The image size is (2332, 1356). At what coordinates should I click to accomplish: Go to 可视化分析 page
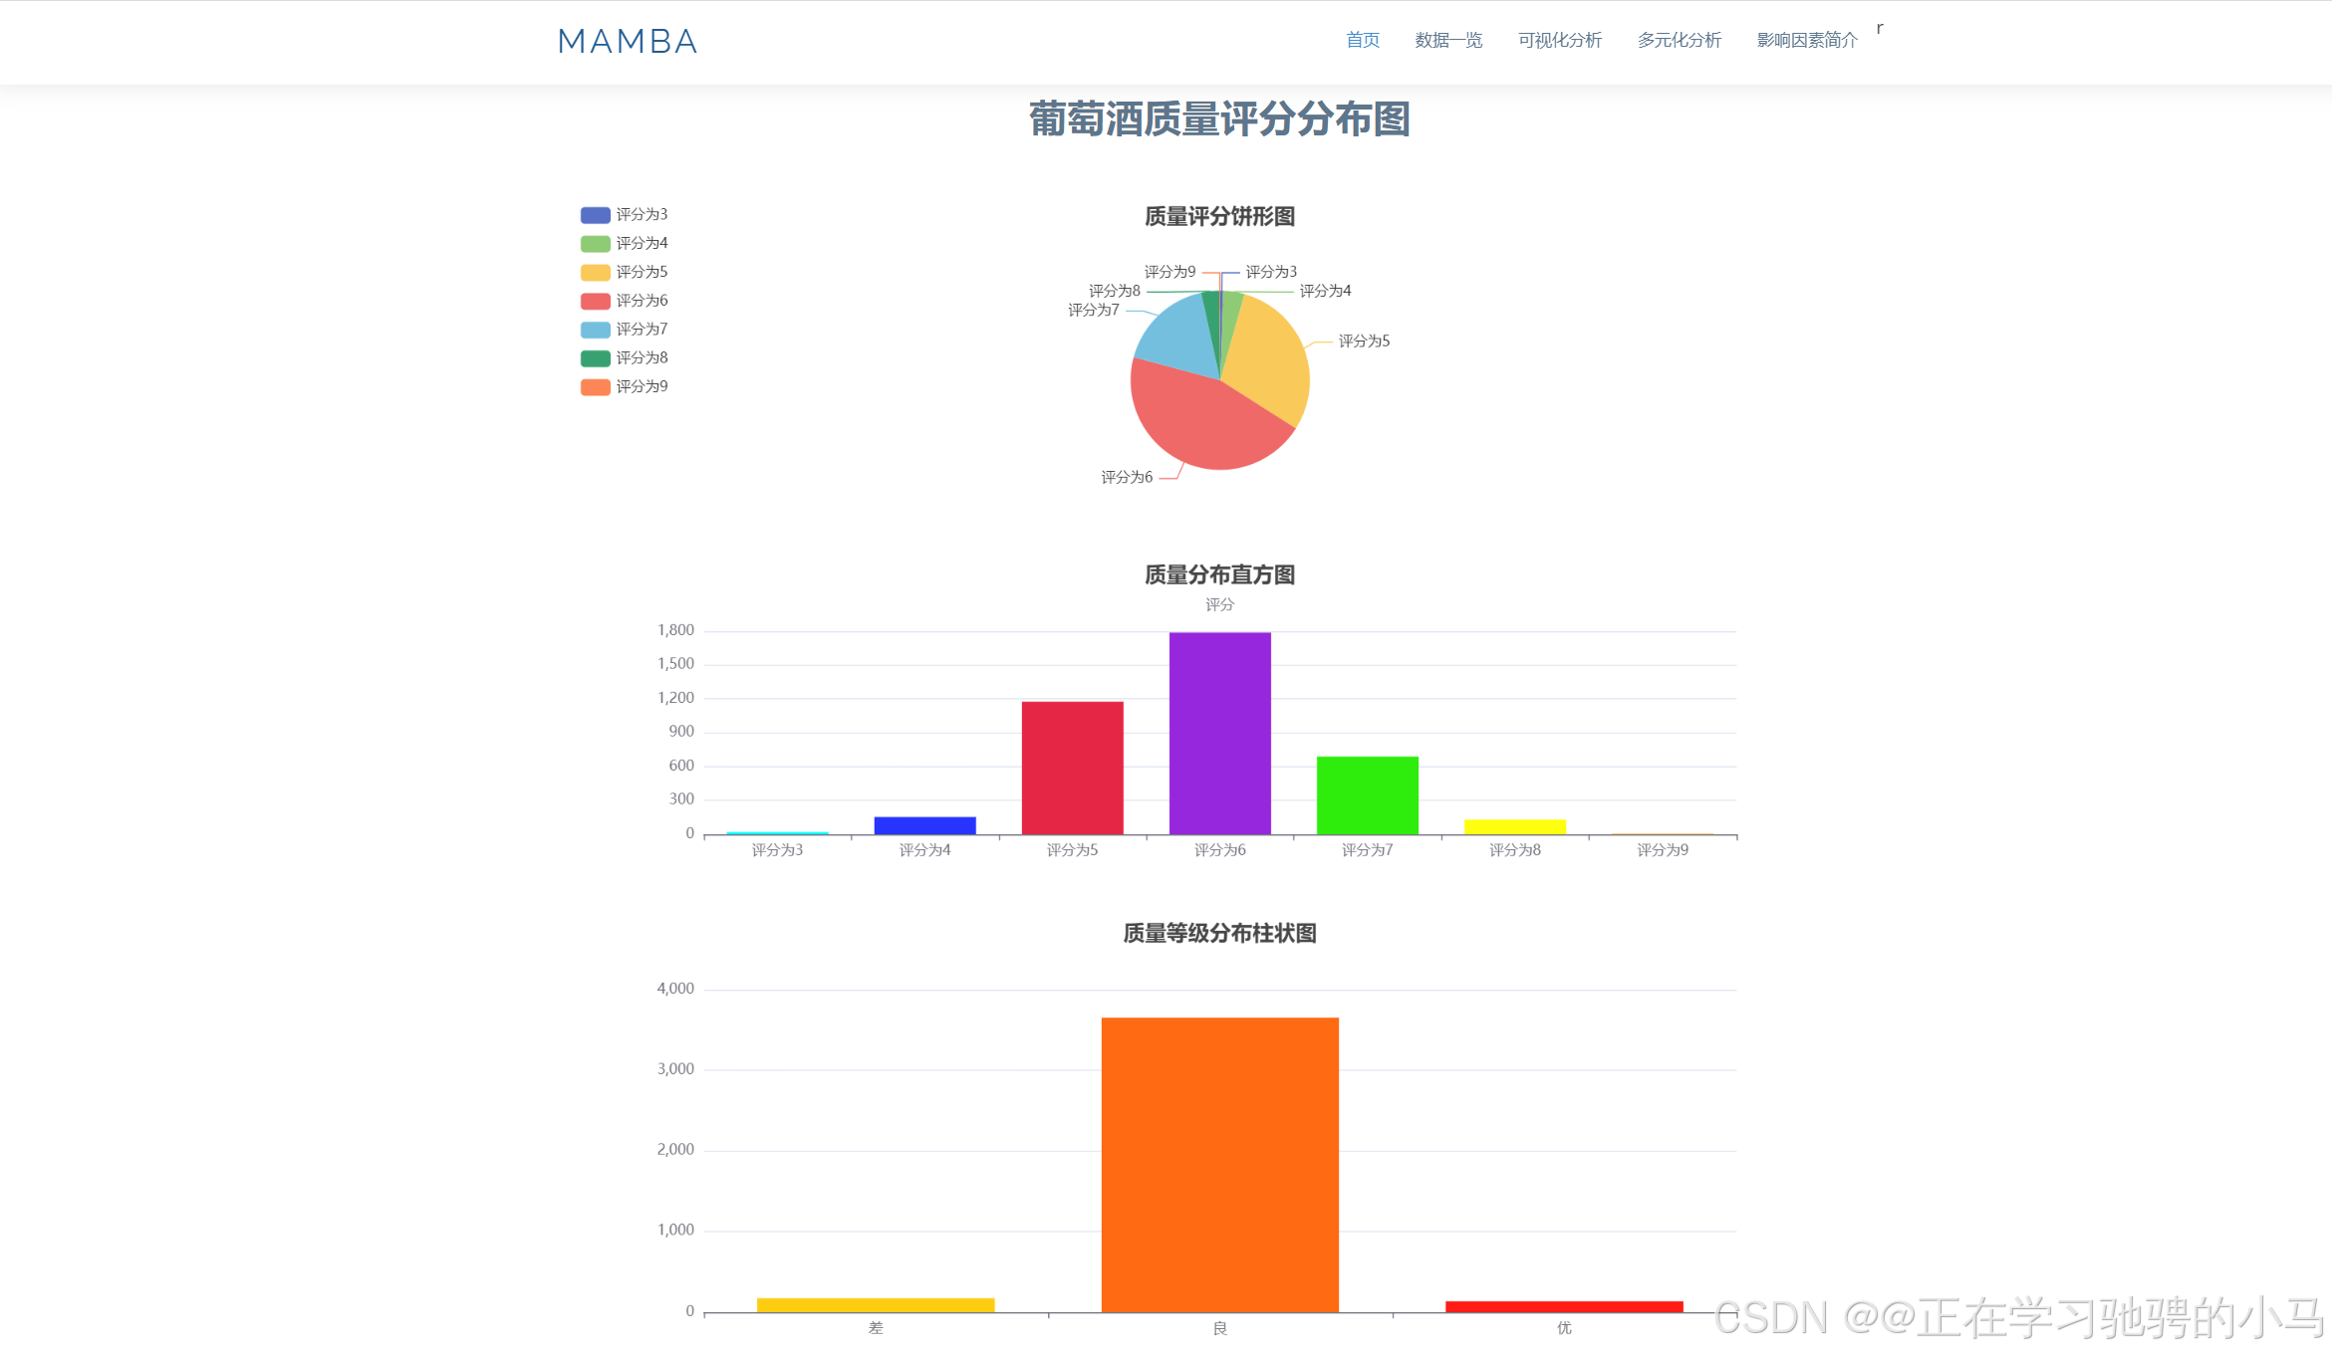click(1559, 40)
